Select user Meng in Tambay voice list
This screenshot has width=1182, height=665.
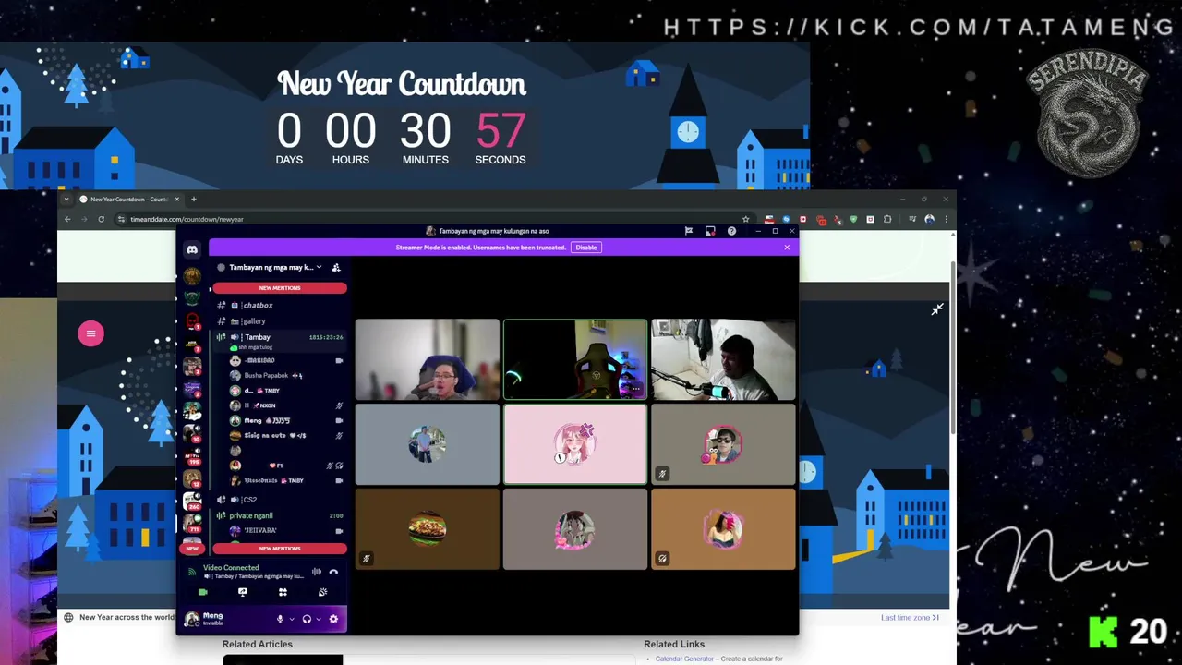click(x=285, y=421)
